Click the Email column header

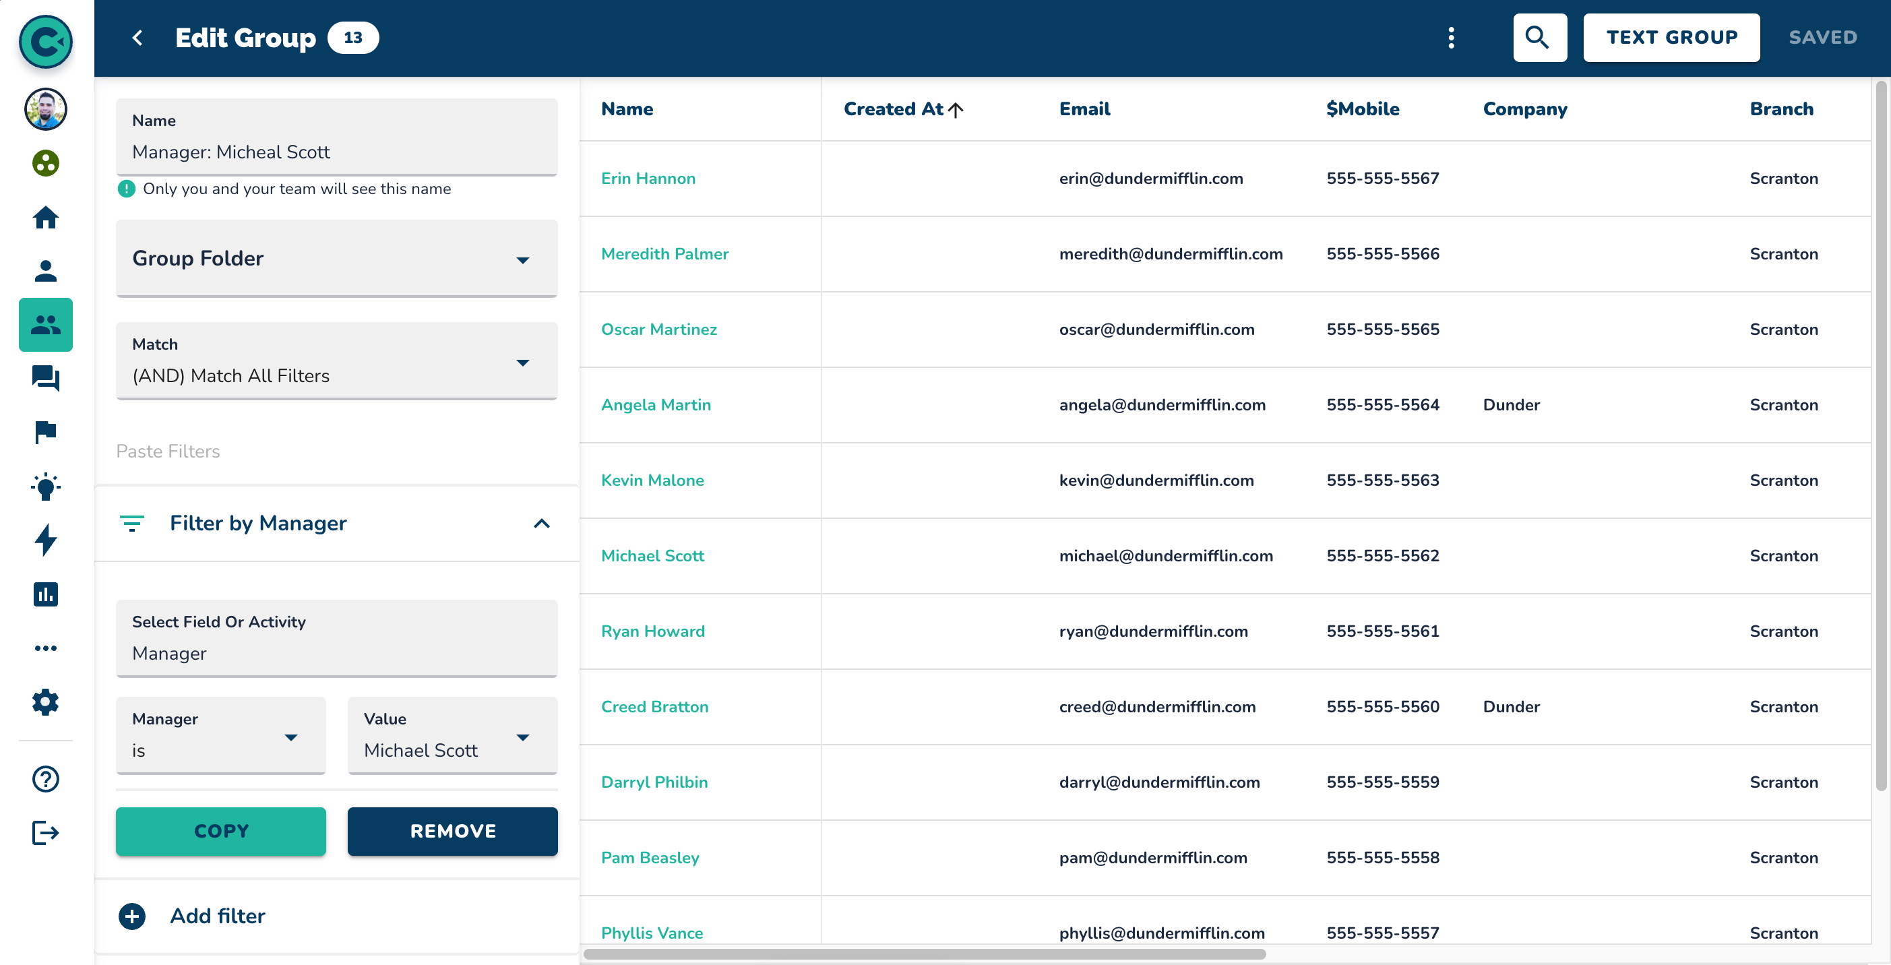[x=1084, y=109]
